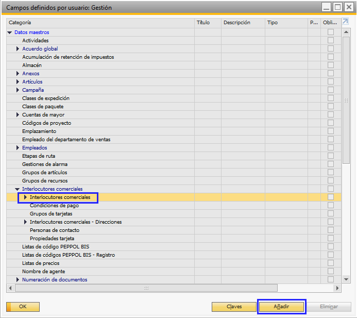Click the OK button

pyautogui.click(x=23, y=307)
